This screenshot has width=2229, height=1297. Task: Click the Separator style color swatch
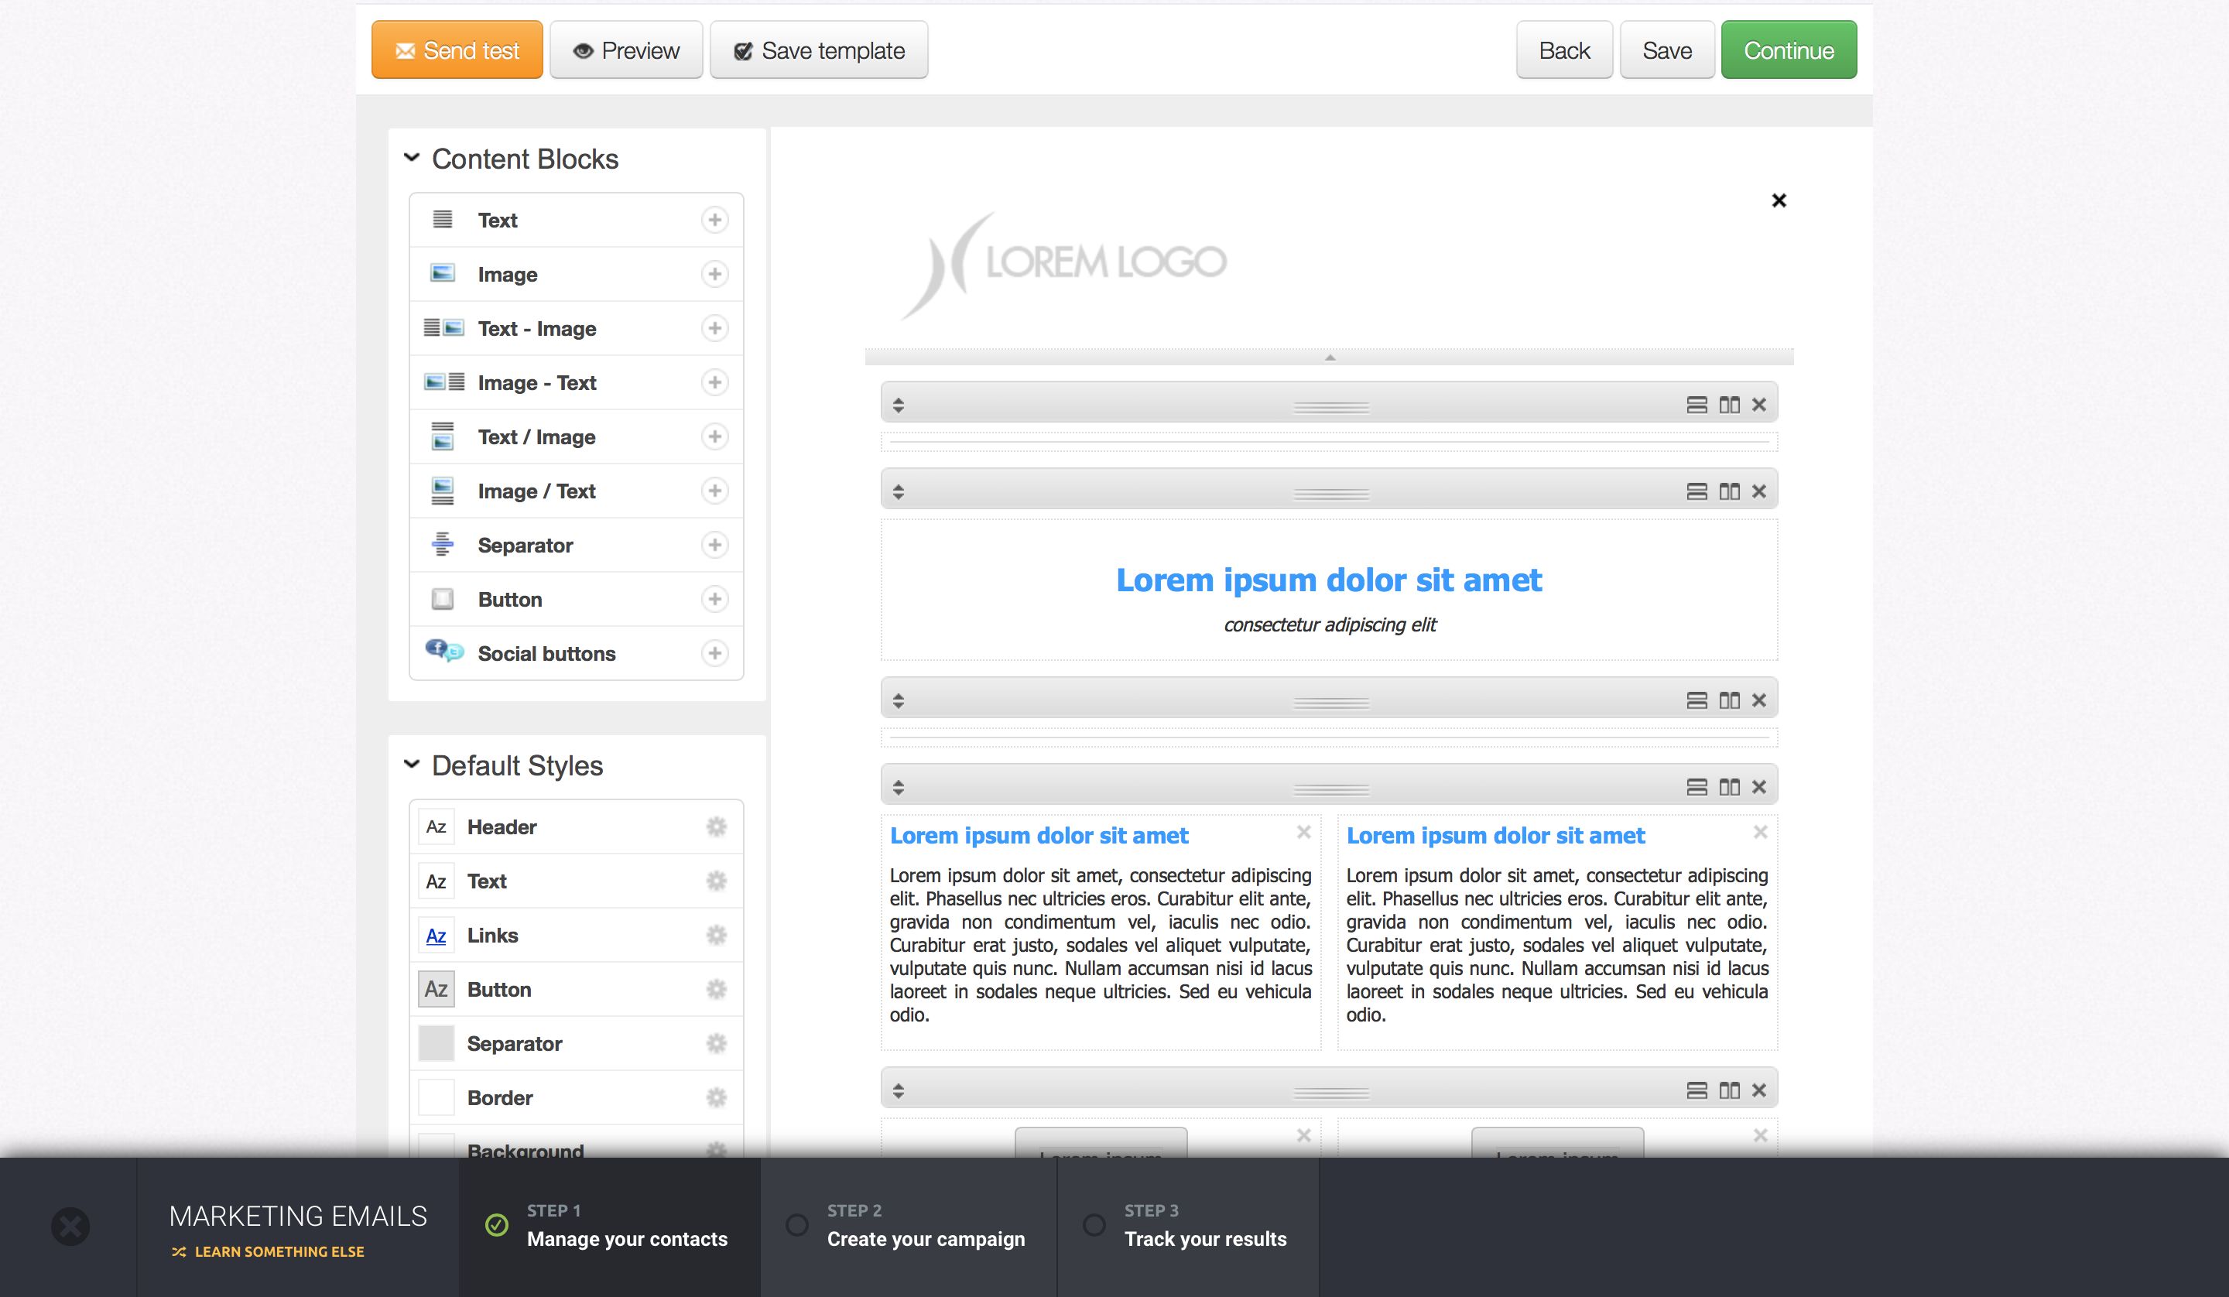(436, 1043)
